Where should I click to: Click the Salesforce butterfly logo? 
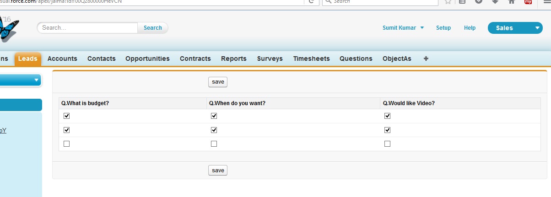(x=8, y=29)
